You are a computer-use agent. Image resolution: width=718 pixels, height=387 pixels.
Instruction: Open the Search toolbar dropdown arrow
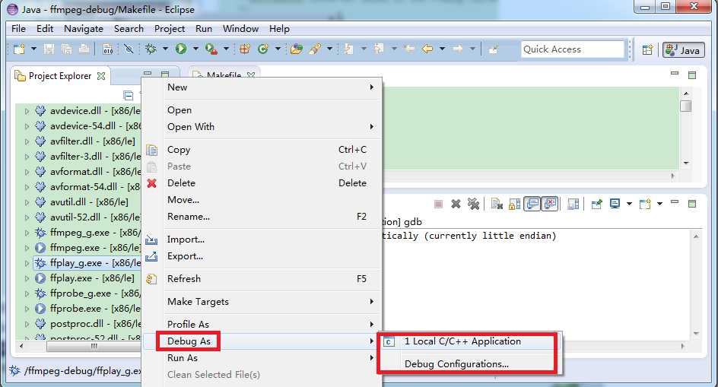pos(329,49)
